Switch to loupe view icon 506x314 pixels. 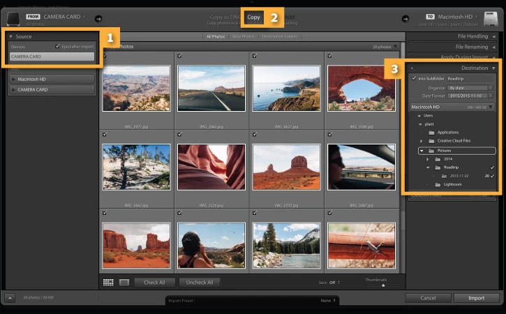pyautogui.click(x=124, y=283)
